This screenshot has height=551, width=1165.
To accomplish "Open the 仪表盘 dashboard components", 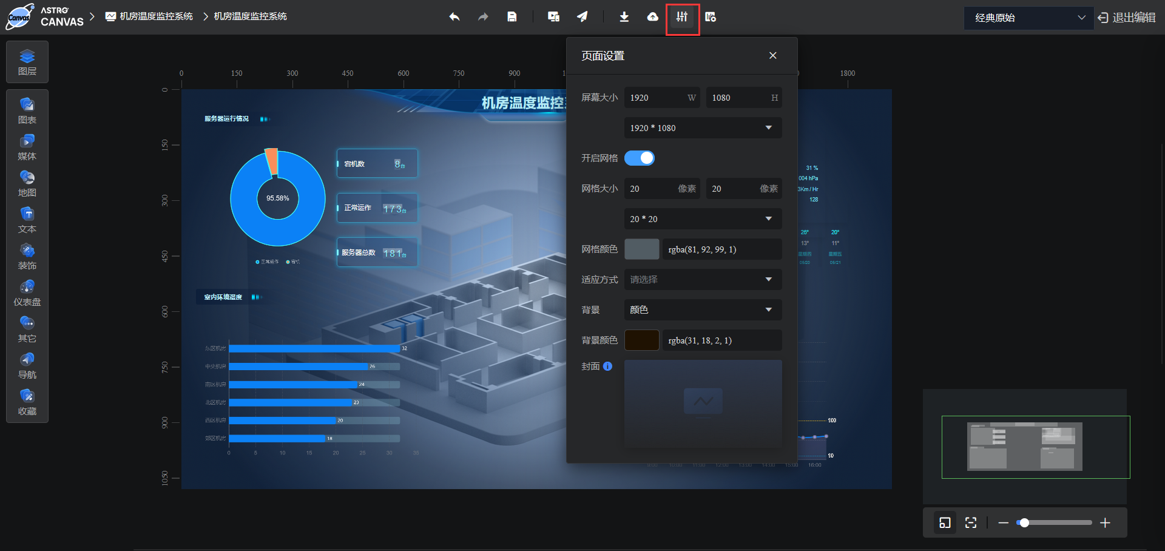I will [x=27, y=293].
